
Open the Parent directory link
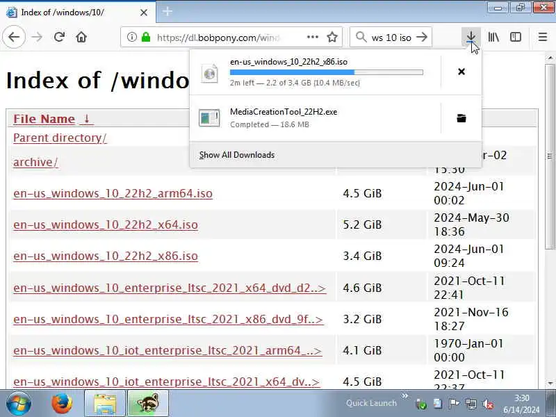60,138
